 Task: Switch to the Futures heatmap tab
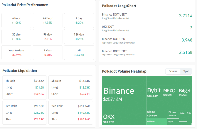pyautogui.click(x=173, y=71)
